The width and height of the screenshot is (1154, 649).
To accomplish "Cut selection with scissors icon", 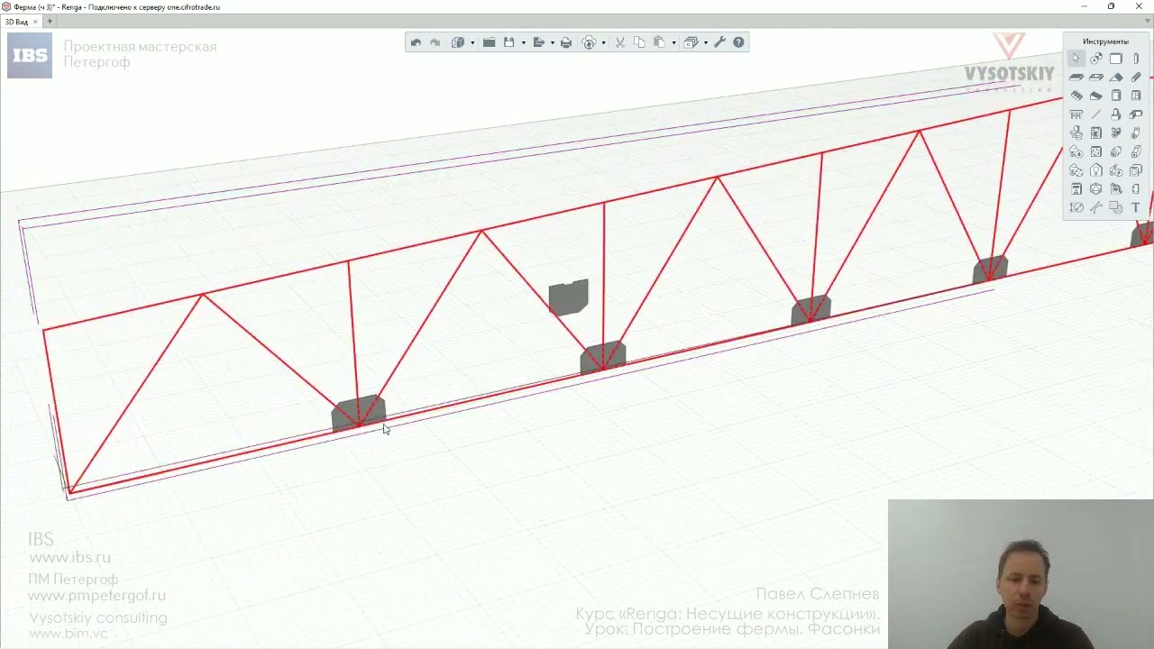I will (620, 42).
